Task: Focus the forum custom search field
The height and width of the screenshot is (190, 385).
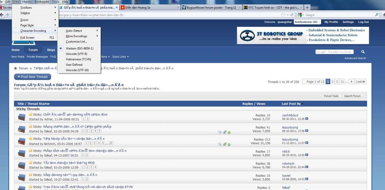Action: point(334,52)
